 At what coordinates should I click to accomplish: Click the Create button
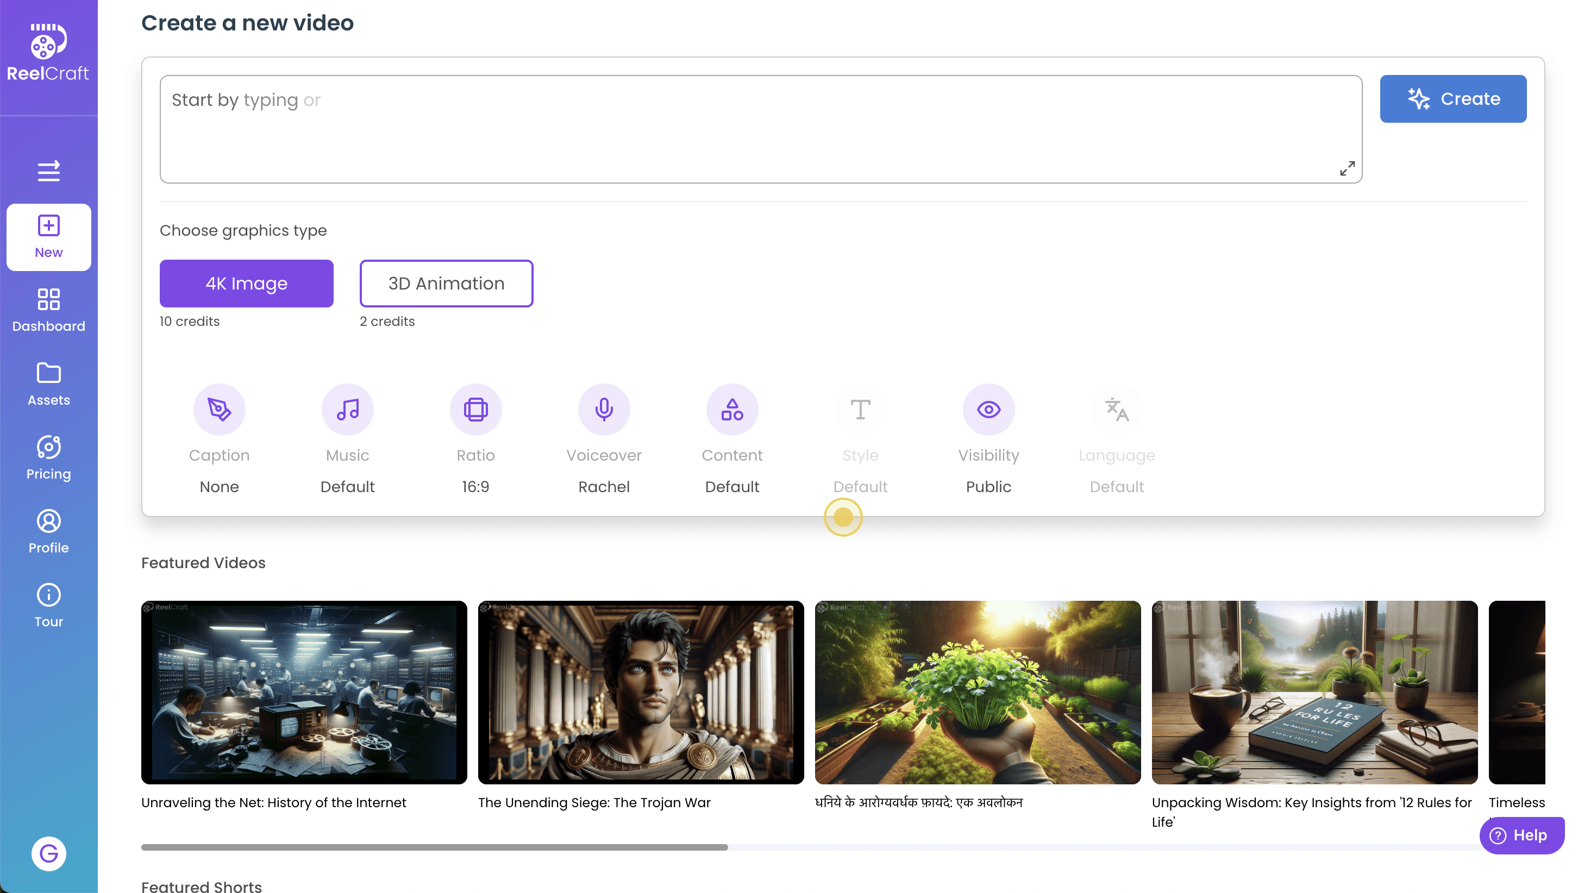coord(1453,98)
